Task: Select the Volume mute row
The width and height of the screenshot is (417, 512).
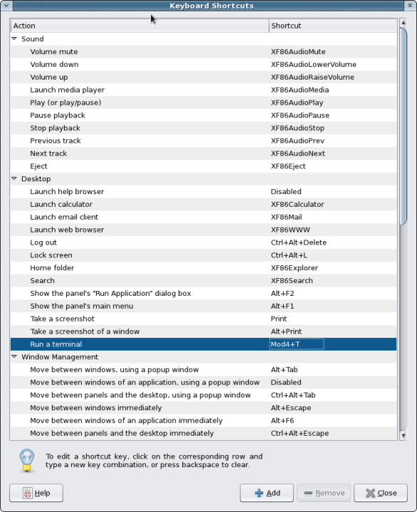Action: 204,52
